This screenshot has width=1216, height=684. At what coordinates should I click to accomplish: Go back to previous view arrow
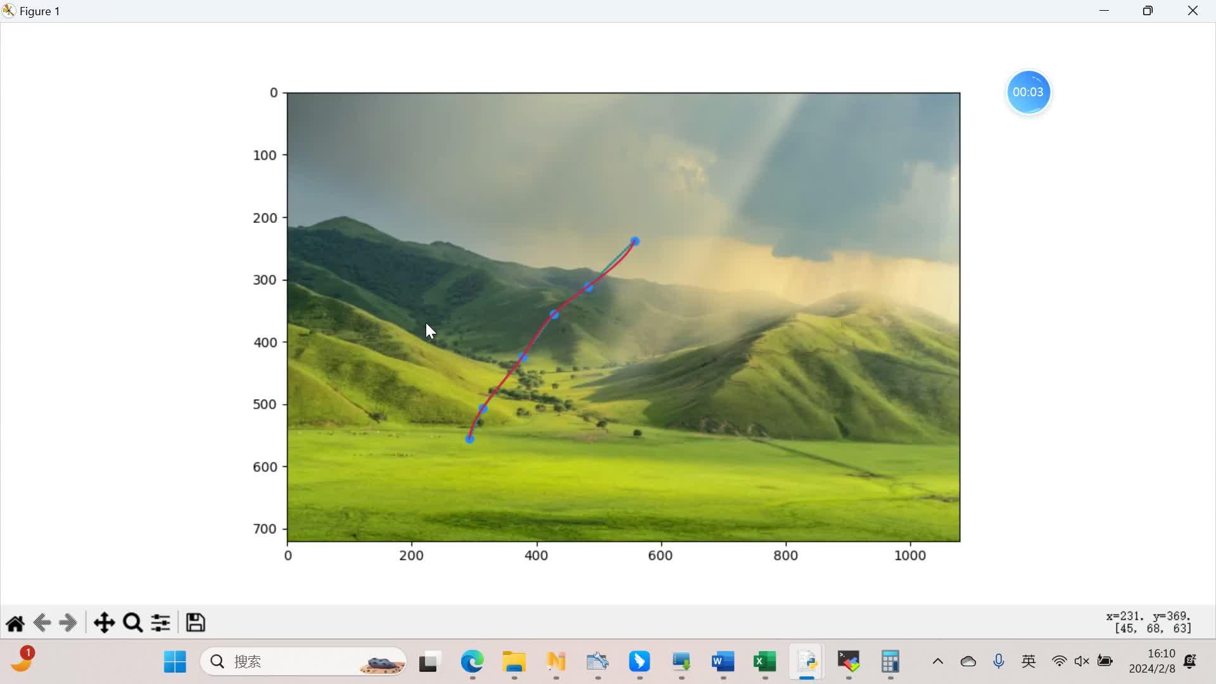pyautogui.click(x=42, y=623)
